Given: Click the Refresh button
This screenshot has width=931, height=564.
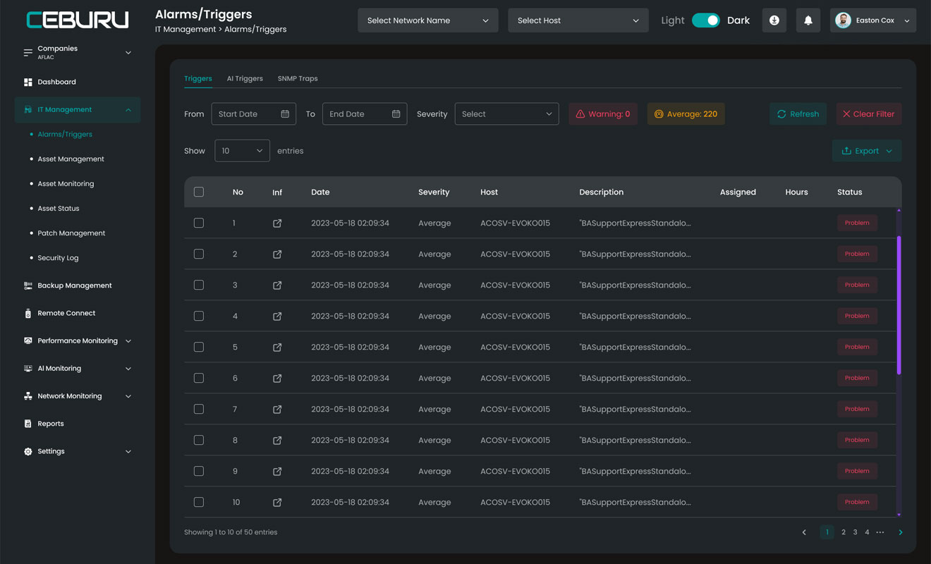Looking at the screenshot, I should coord(798,114).
